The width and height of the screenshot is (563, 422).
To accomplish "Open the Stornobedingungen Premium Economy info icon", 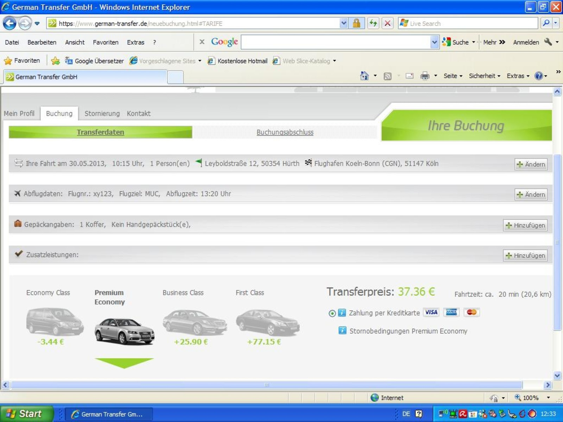I will [342, 330].
